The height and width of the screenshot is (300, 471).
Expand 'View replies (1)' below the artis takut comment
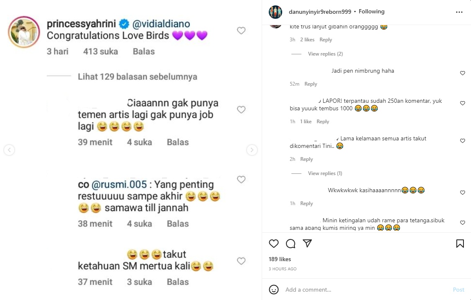tap(325, 173)
